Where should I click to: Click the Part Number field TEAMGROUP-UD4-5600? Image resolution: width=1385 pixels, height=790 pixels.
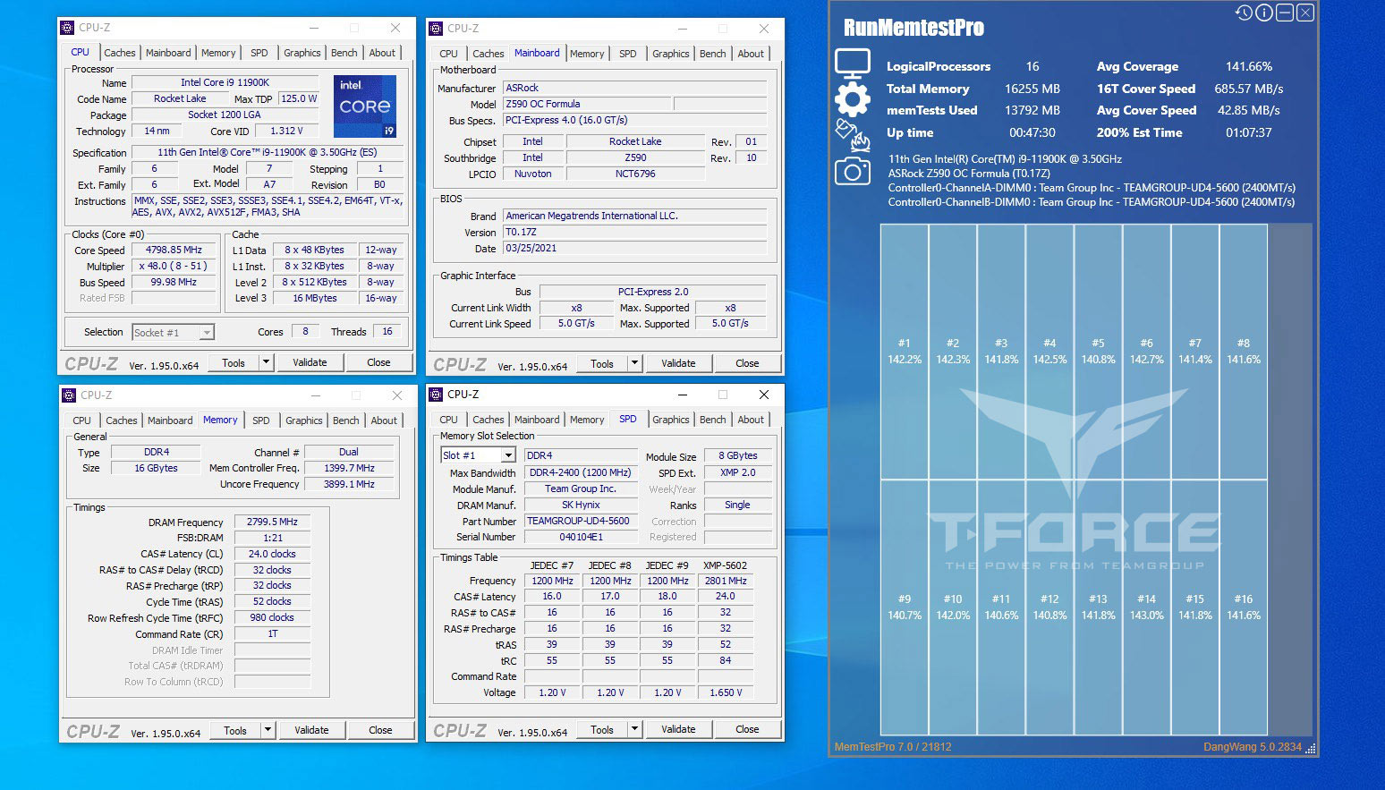pyautogui.click(x=580, y=521)
